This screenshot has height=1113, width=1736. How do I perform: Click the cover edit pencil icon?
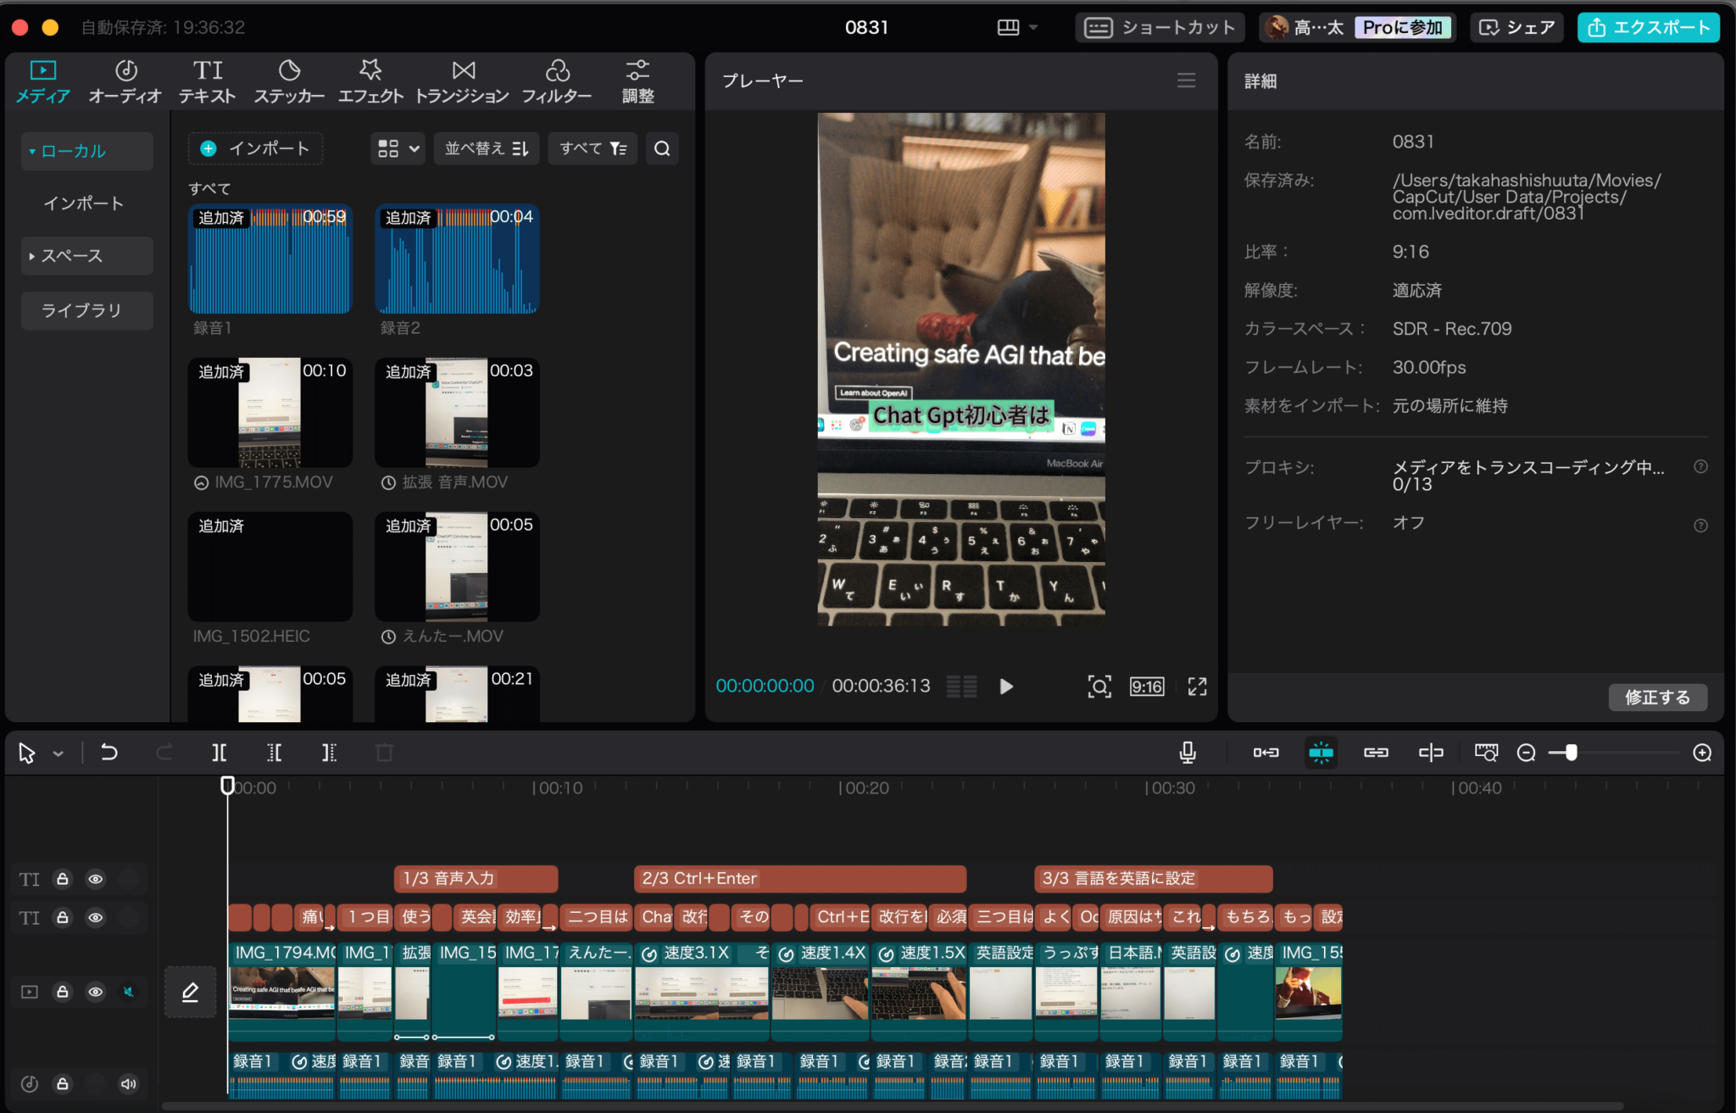pos(190,992)
